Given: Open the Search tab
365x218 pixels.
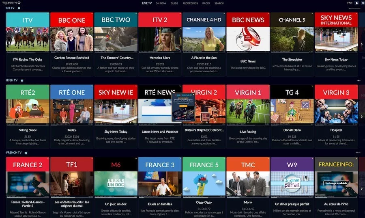Looking at the screenshot, I should point(219,3).
